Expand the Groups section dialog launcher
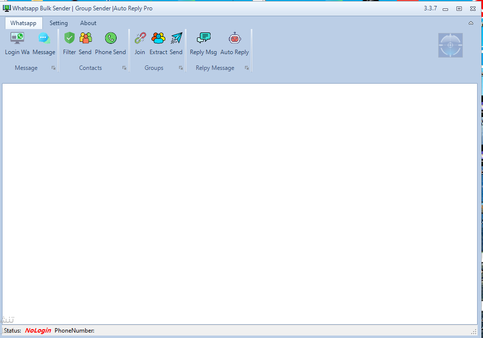483x338 pixels. coord(181,68)
